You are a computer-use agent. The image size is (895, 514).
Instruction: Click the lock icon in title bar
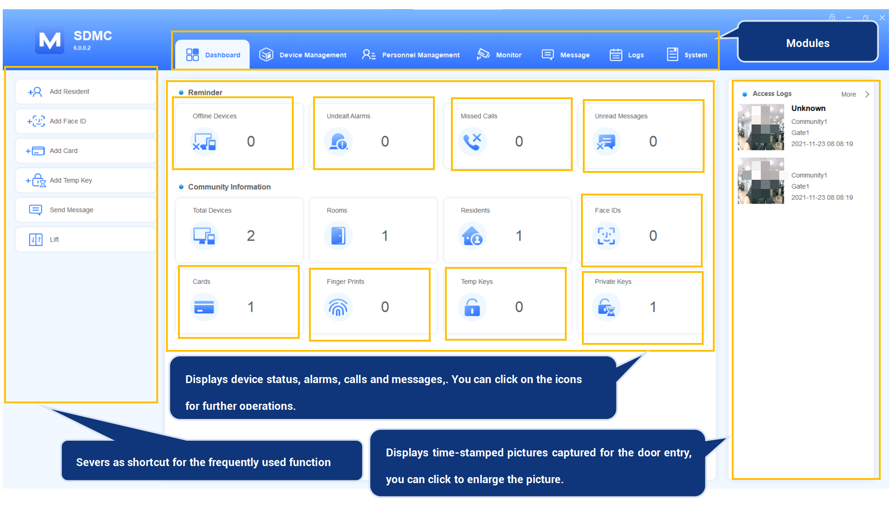point(832,18)
